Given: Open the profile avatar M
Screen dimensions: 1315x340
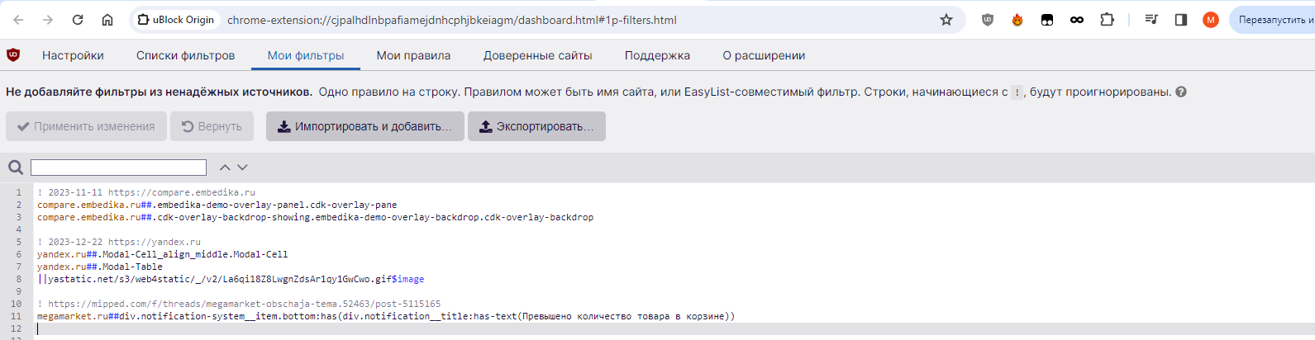Looking at the screenshot, I should click(1211, 20).
